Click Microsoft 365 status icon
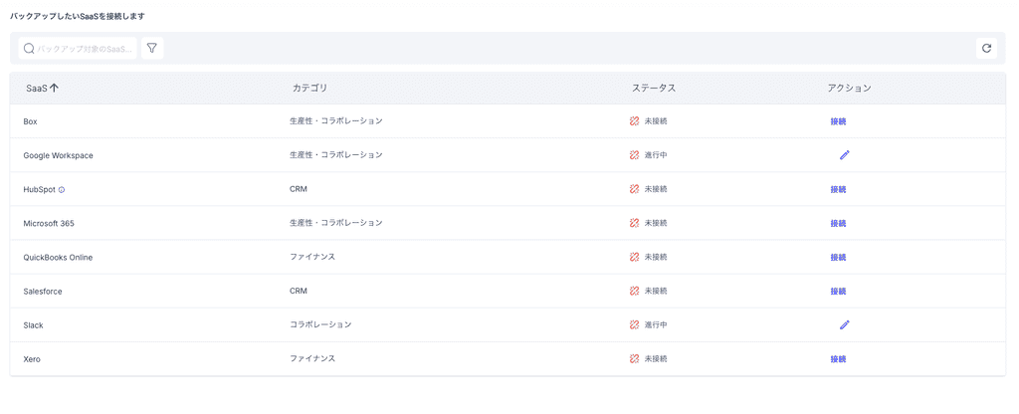The image size is (1019, 414). point(635,223)
